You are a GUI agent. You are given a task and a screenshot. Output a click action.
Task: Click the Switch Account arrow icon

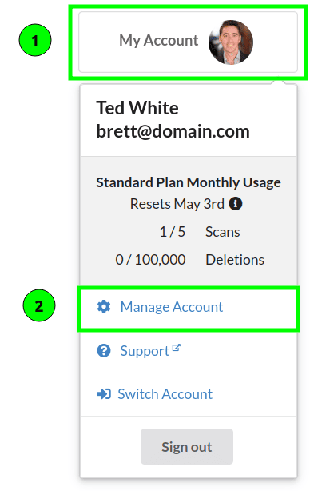click(x=104, y=394)
